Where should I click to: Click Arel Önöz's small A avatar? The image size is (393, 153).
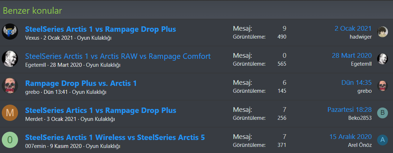pyautogui.click(x=383, y=140)
